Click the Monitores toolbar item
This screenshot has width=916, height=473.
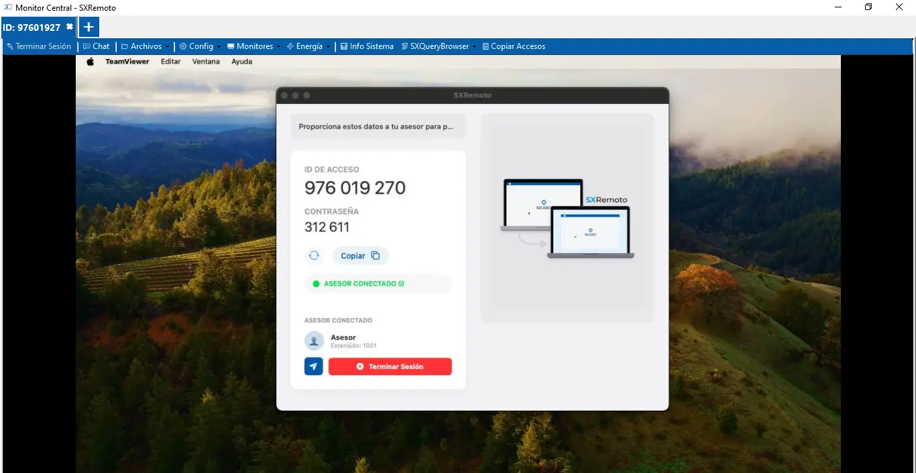250,46
